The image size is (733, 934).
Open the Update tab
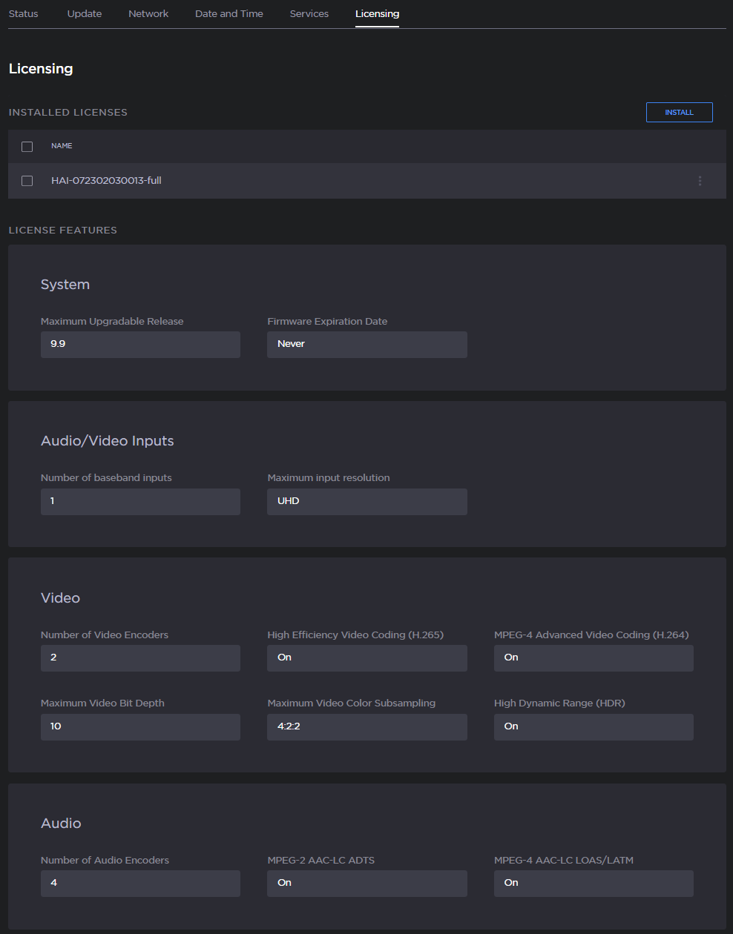point(84,13)
